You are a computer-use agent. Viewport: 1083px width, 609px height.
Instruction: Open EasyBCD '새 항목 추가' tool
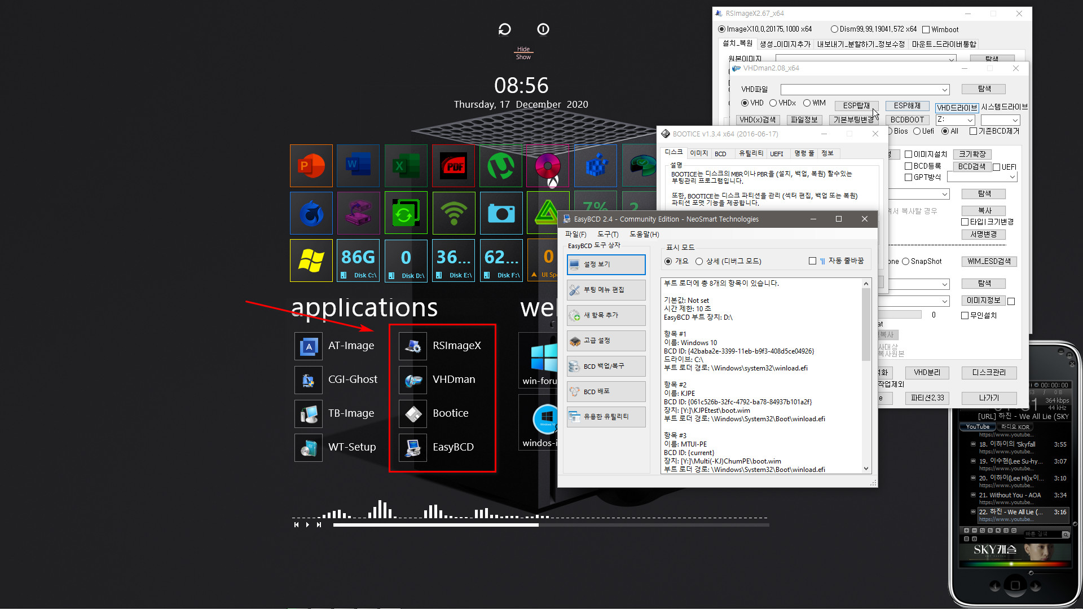[606, 315]
